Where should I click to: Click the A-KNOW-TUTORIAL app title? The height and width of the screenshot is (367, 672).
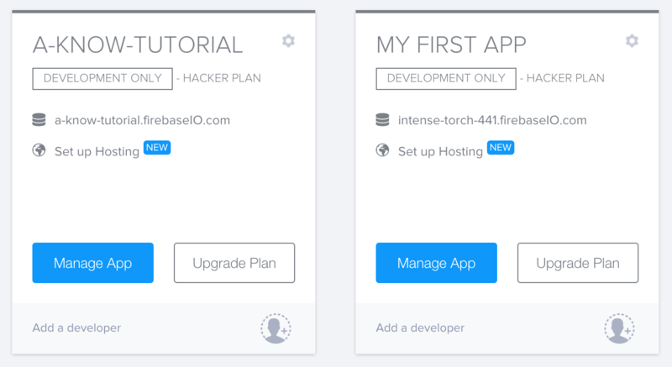click(138, 45)
